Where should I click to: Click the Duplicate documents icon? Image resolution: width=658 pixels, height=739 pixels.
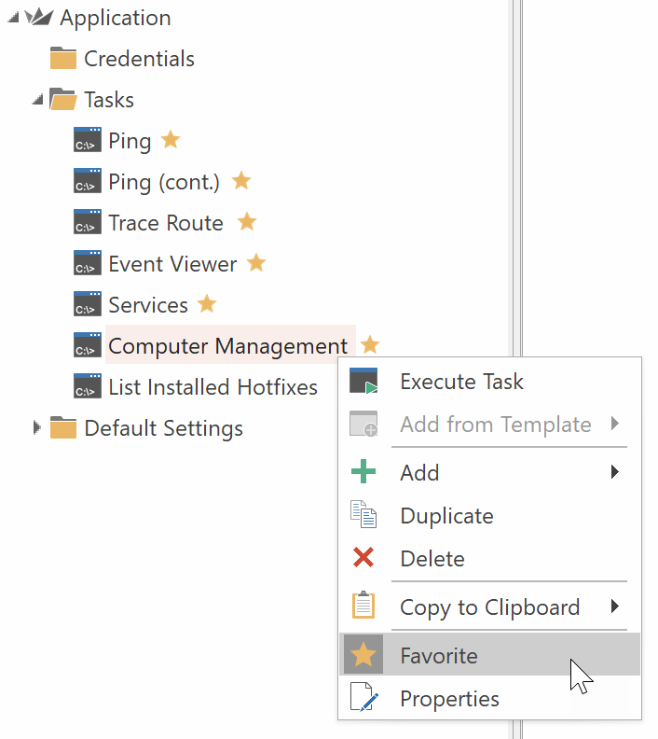pos(363,516)
